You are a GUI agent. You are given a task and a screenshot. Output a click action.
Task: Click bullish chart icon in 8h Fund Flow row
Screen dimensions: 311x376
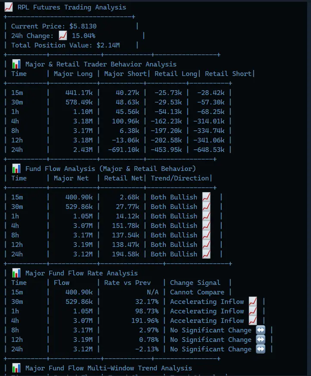tap(206, 235)
